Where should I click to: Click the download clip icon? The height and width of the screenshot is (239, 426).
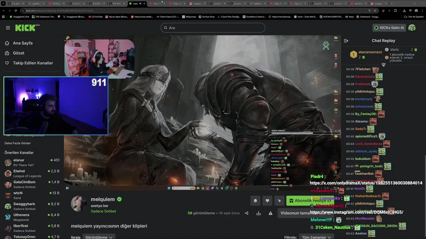(259, 213)
